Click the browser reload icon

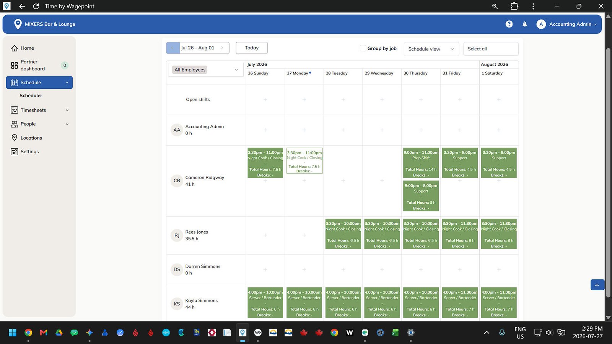click(36, 6)
